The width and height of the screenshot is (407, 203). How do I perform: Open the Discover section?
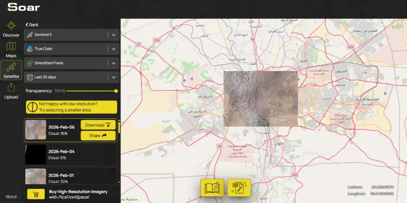[11, 29]
